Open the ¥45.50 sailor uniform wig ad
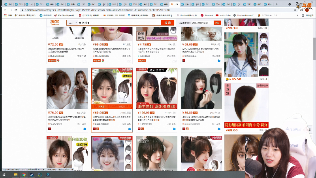The height and width of the screenshot is (178, 316). [x=246, y=55]
